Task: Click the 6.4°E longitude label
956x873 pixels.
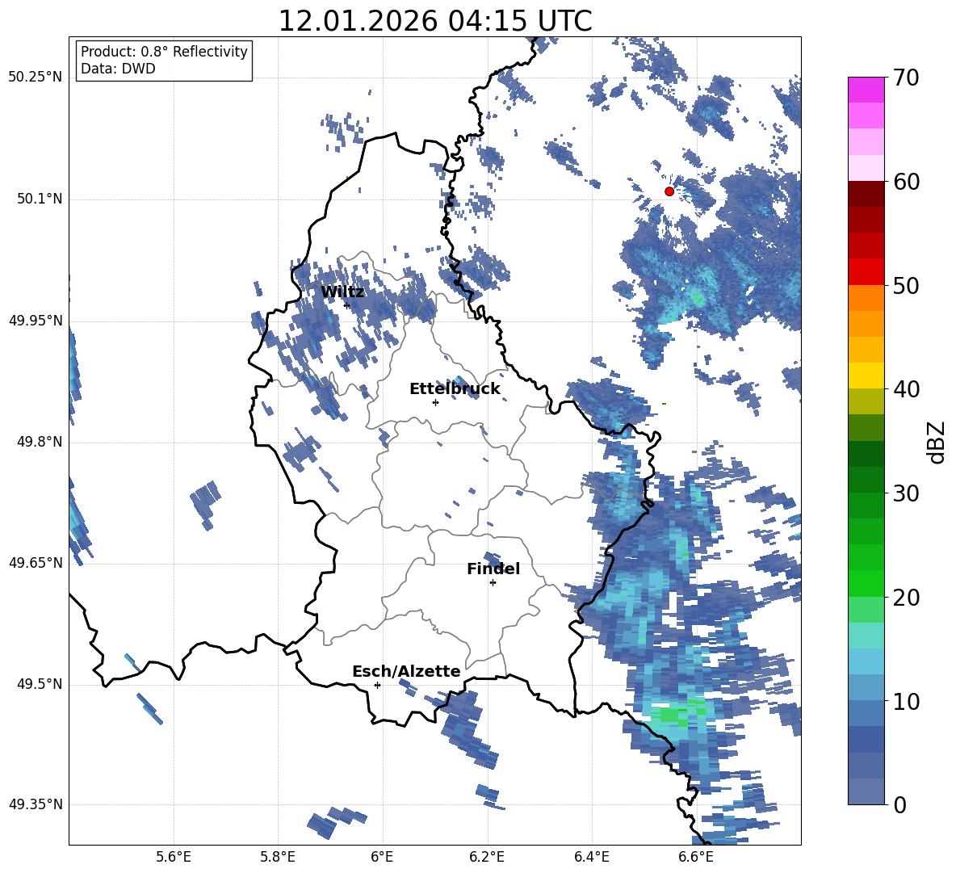Action: tap(591, 857)
